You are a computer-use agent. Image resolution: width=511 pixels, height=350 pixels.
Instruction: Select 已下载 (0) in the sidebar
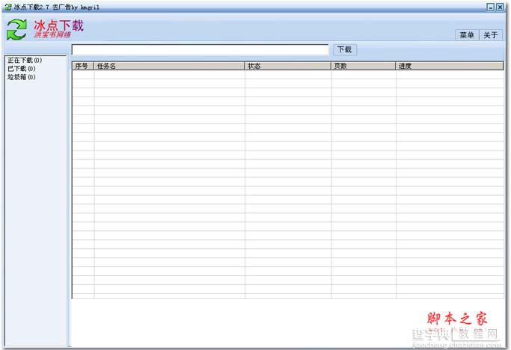click(x=22, y=69)
